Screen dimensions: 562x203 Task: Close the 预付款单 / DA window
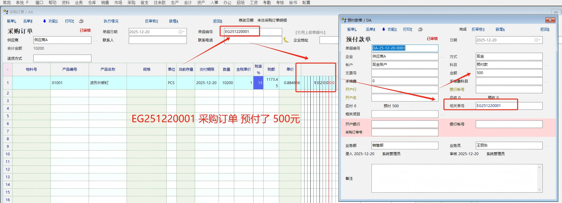coord(550,20)
